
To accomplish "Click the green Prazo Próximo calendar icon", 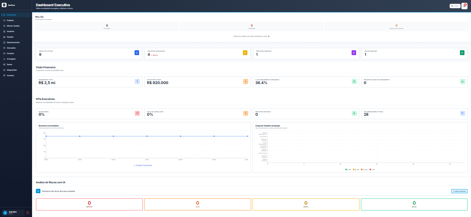I will coord(462,53).
